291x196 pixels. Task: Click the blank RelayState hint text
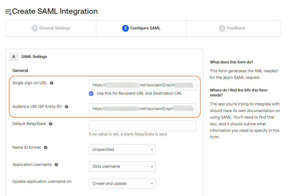(x=128, y=134)
